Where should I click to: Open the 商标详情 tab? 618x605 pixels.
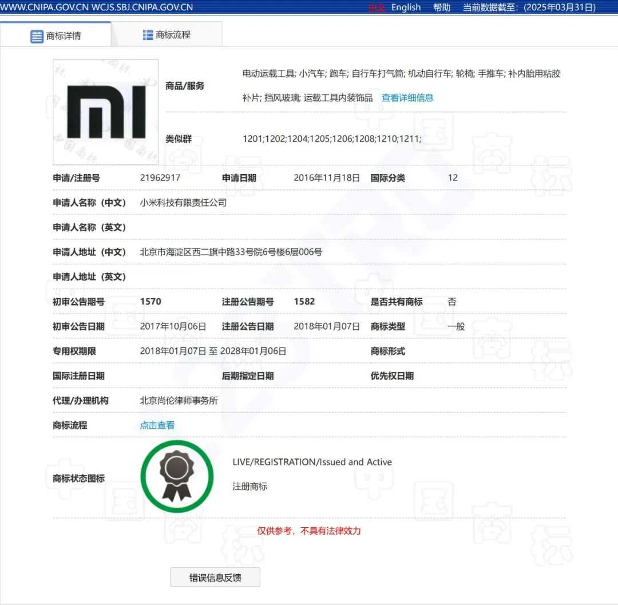click(56, 35)
